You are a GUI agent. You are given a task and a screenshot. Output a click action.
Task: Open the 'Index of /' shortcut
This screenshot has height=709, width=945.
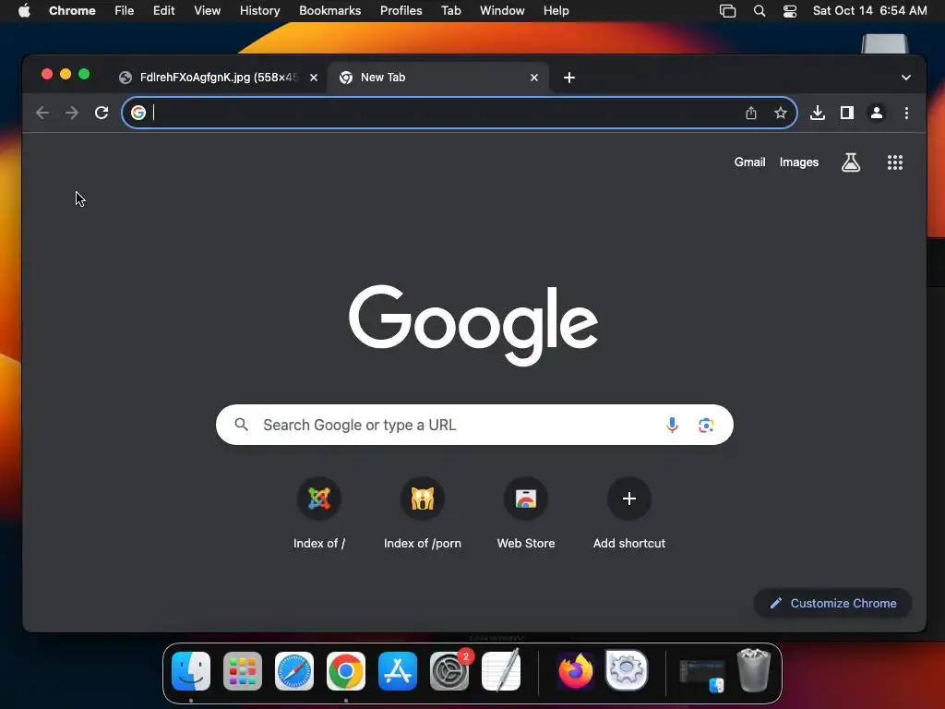(x=319, y=512)
